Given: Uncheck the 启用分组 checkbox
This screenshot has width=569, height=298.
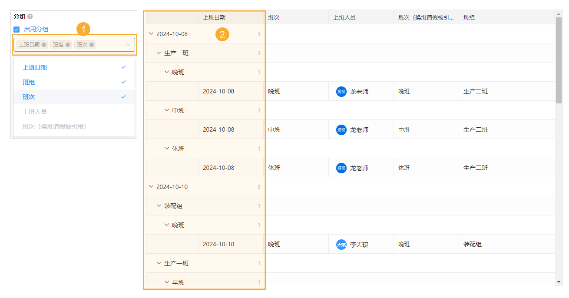Looking at the screenshot, I should 16,29.
